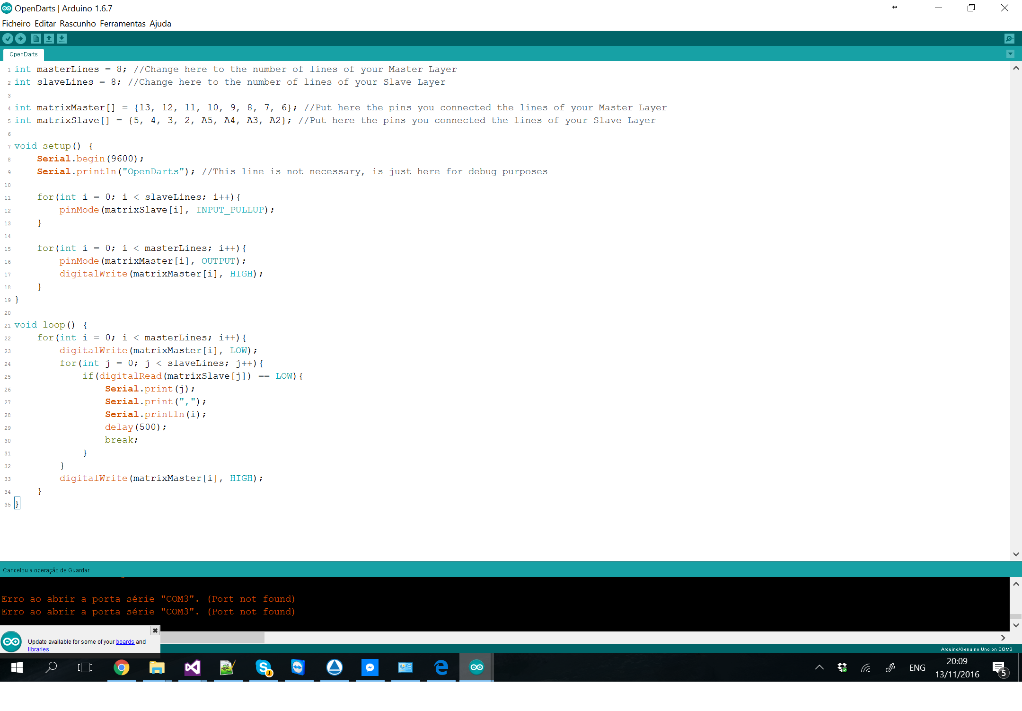Click console scrollbar down arrow

[x=1016, y=625]
